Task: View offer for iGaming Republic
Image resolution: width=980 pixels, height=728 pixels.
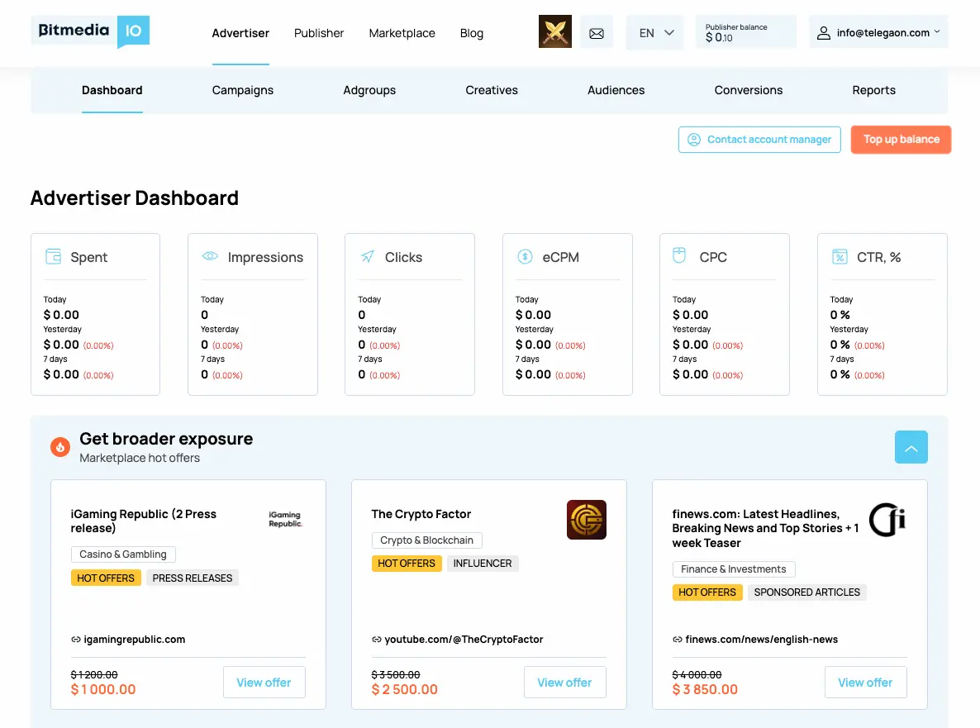Action: pos(264,683)
